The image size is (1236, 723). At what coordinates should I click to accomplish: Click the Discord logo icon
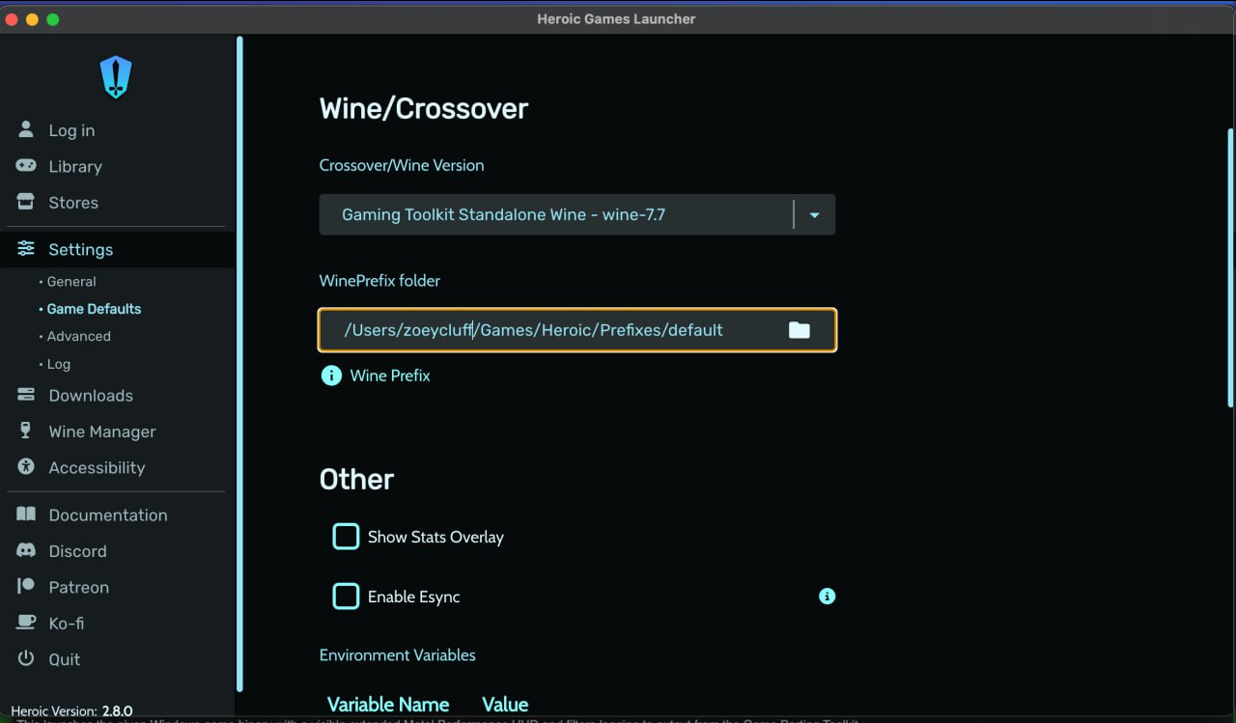[26, 550]
